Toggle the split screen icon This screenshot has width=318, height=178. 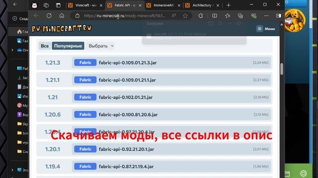[x=214, y=16]
